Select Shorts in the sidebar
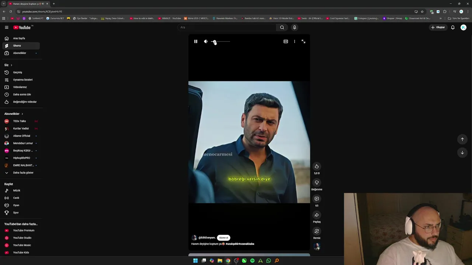The width and height of the screenshot is (472, 265). tap(21, 46)
